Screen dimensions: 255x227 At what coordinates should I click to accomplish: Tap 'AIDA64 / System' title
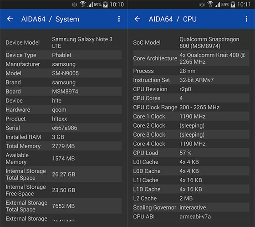point(50,19)
